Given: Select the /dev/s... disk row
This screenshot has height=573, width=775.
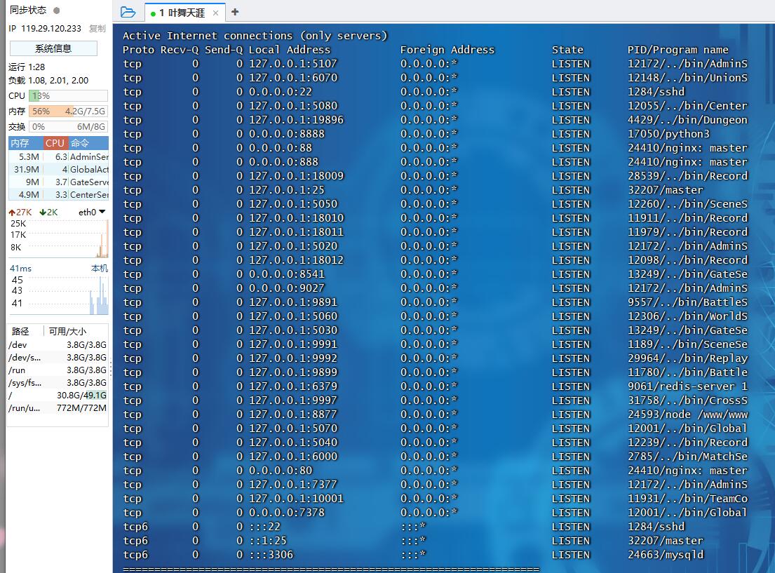Looking at the screenshot, I should 58,358.
